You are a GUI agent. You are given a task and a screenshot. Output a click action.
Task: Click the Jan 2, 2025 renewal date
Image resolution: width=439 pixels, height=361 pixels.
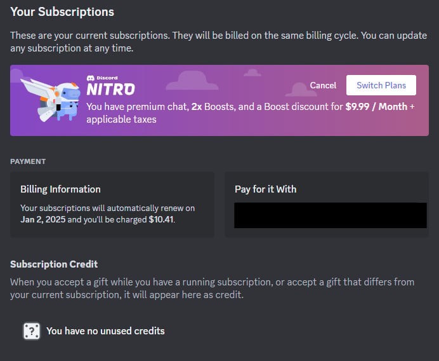pyautogui.click(x=44, y=220)
